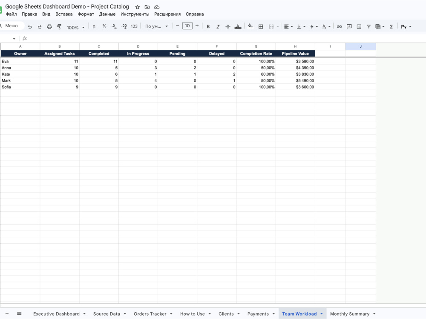Open the font family dropdown По ум...
The image size is (426, 319).
point(156,26)
